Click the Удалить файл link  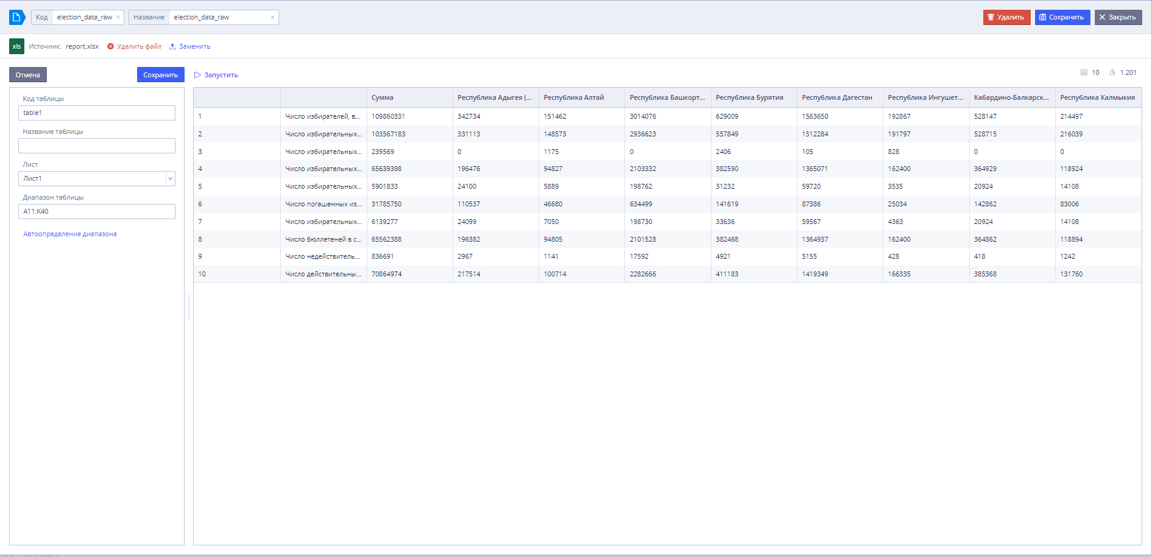click(135, 46)
